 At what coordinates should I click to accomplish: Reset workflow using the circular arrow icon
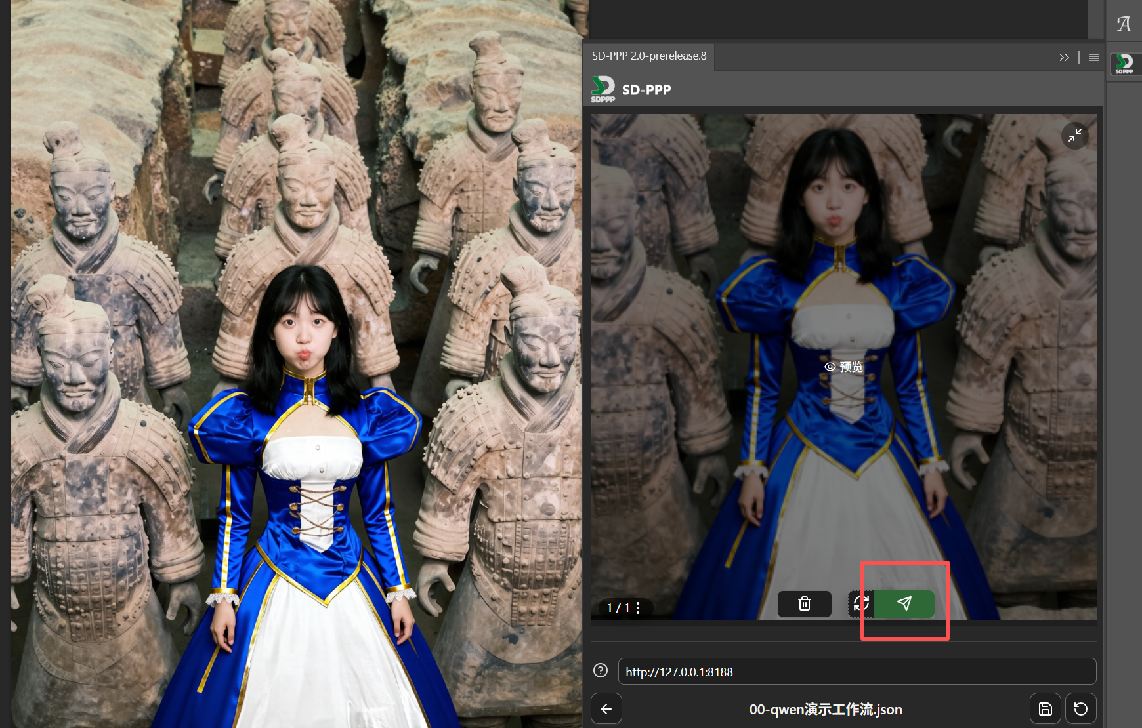tap(1080, 709)
